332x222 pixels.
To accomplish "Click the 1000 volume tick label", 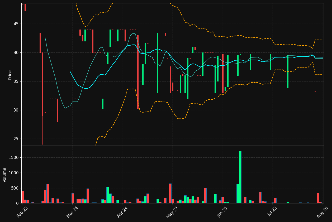I will tap(14, 173).
